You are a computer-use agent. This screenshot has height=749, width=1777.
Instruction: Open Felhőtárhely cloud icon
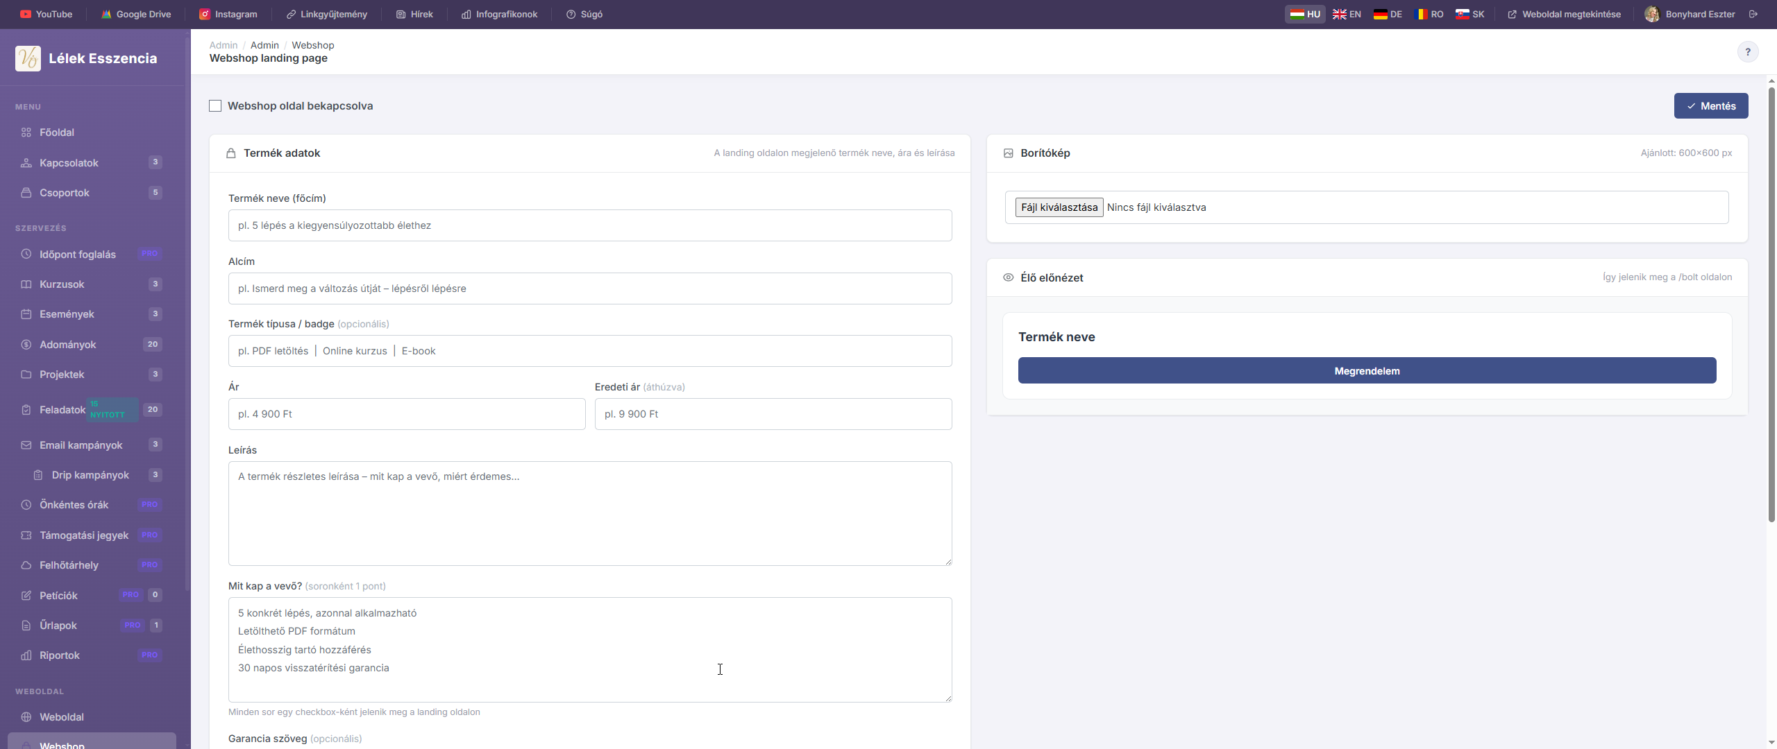(26, 565)
